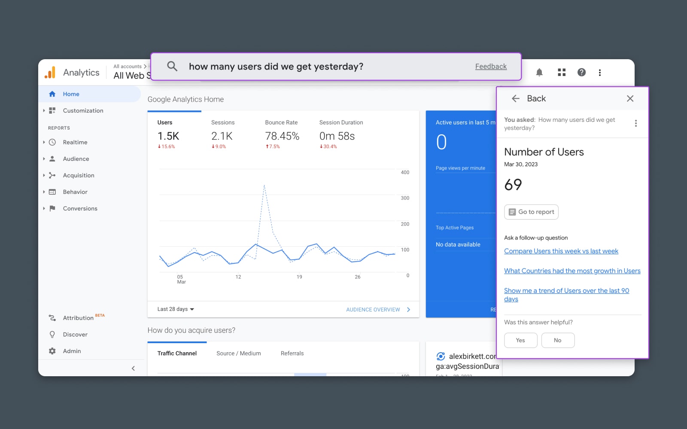Viewport: 687px width, 429px height.
Task: Collapse the left sidebar with chevron
Action: coord(133,369)
